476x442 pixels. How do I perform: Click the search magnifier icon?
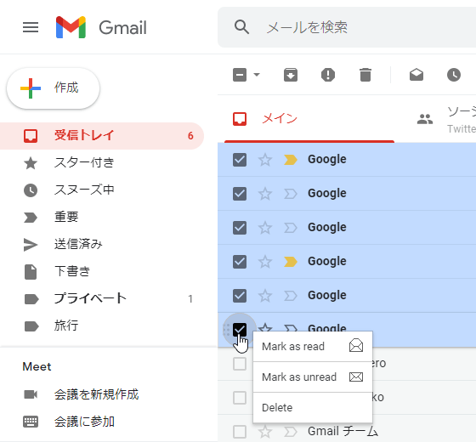241,27
